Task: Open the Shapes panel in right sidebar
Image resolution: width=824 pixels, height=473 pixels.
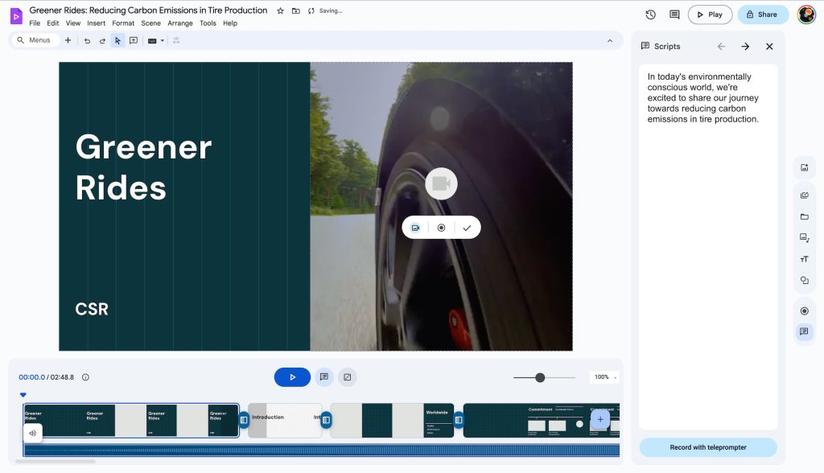Action: tap(804, 281)
